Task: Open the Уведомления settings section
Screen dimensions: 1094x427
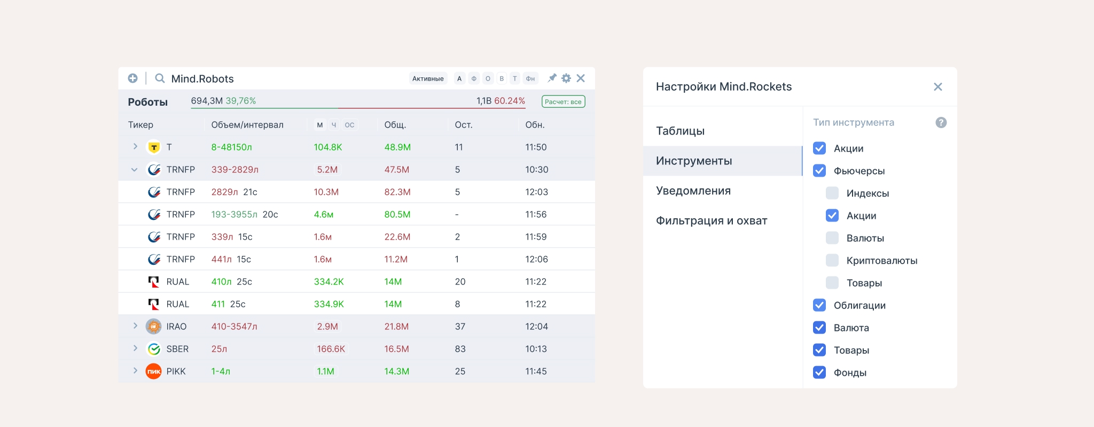Action: tap(723, 191)
